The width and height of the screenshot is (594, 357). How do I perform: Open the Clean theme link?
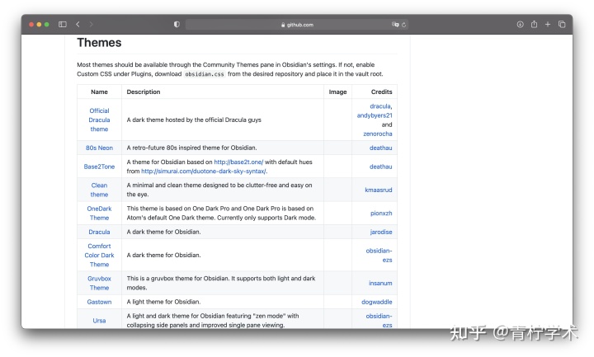pyautogui.click(x=99, y=190)
